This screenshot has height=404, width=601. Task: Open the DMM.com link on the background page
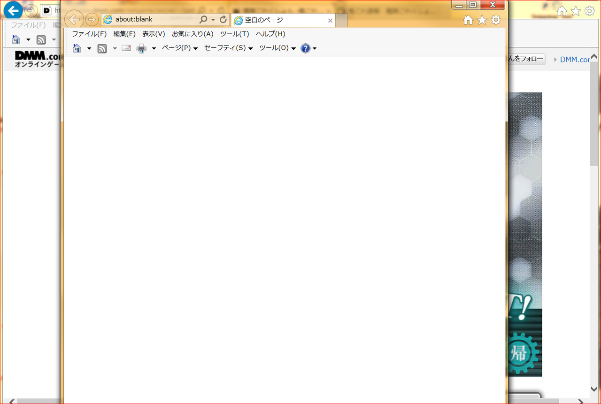[x=575, y=60]
